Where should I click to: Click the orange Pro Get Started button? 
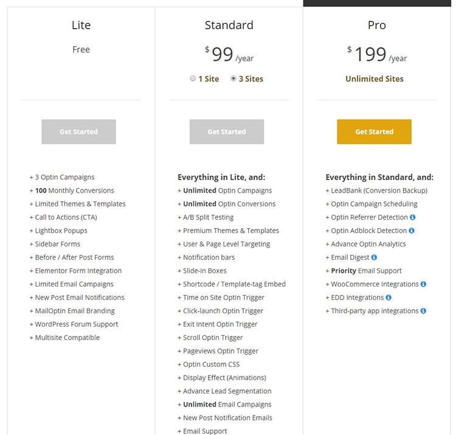tap(374, 131)
